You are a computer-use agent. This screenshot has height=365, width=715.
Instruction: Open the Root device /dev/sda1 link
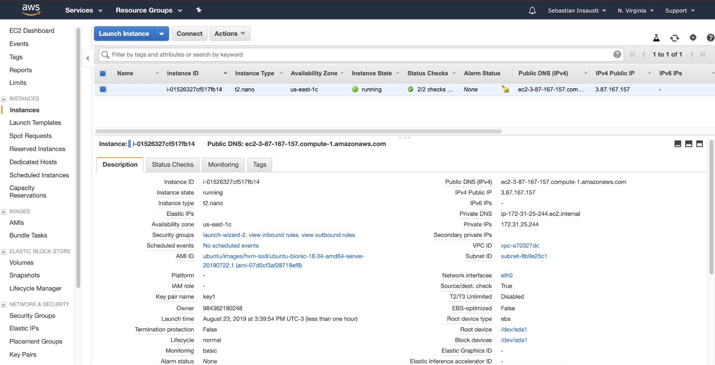click(x=514, y=330)
